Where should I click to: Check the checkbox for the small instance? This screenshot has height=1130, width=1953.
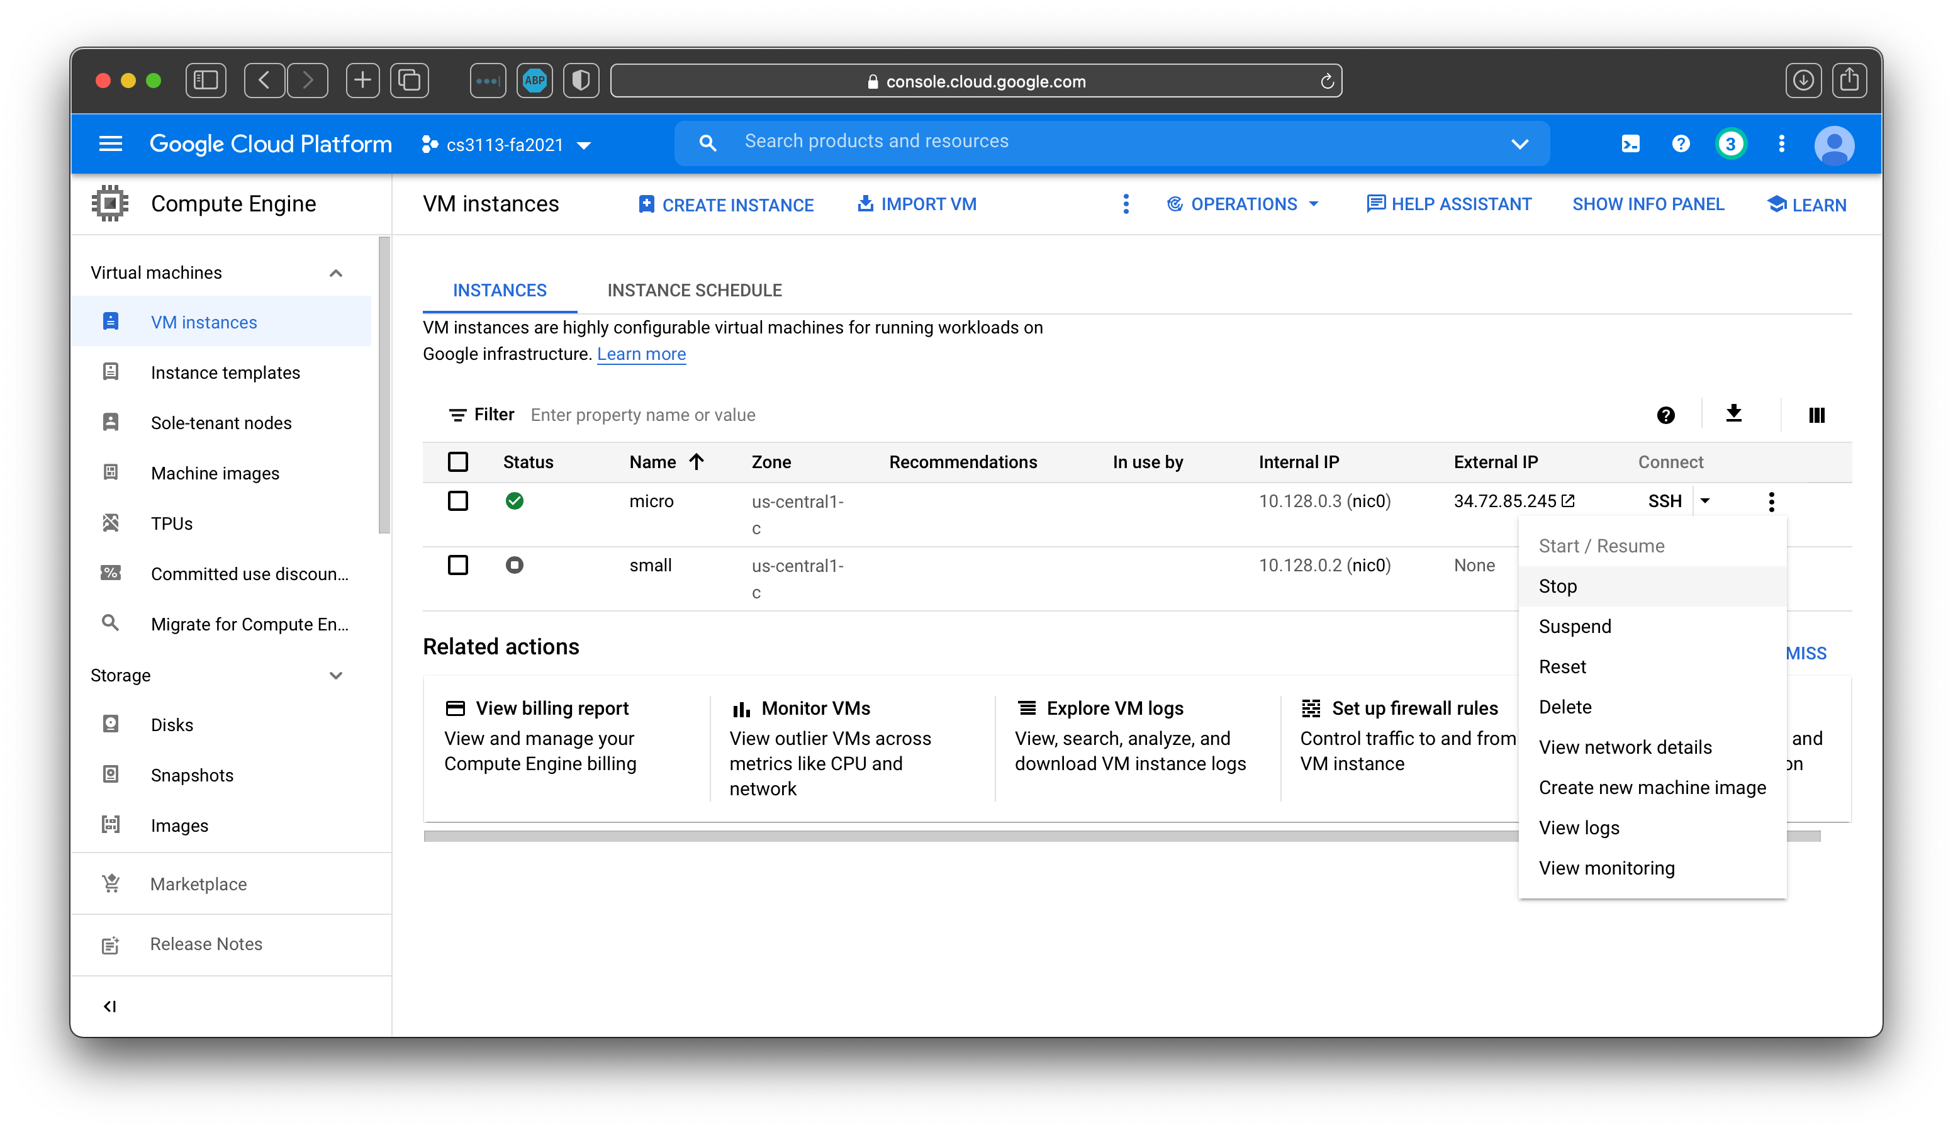pyautogui.click(x=458, y=565)
